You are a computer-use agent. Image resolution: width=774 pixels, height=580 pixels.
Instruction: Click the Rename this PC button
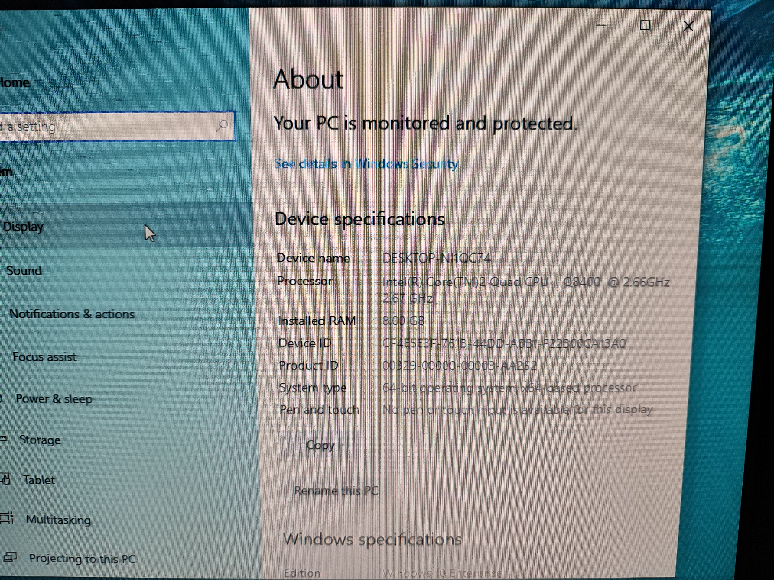336,490
